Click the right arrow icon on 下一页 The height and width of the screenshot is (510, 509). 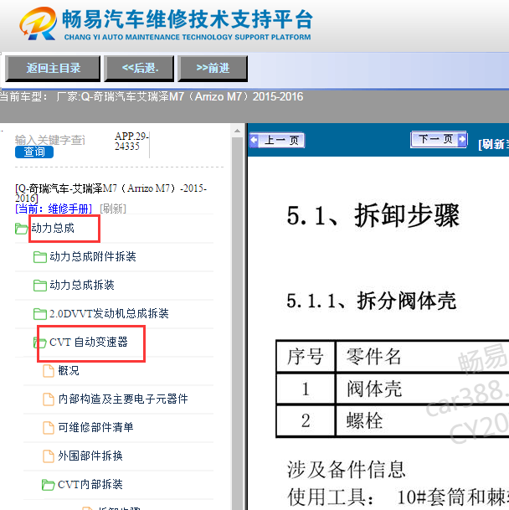pos(462,139)
